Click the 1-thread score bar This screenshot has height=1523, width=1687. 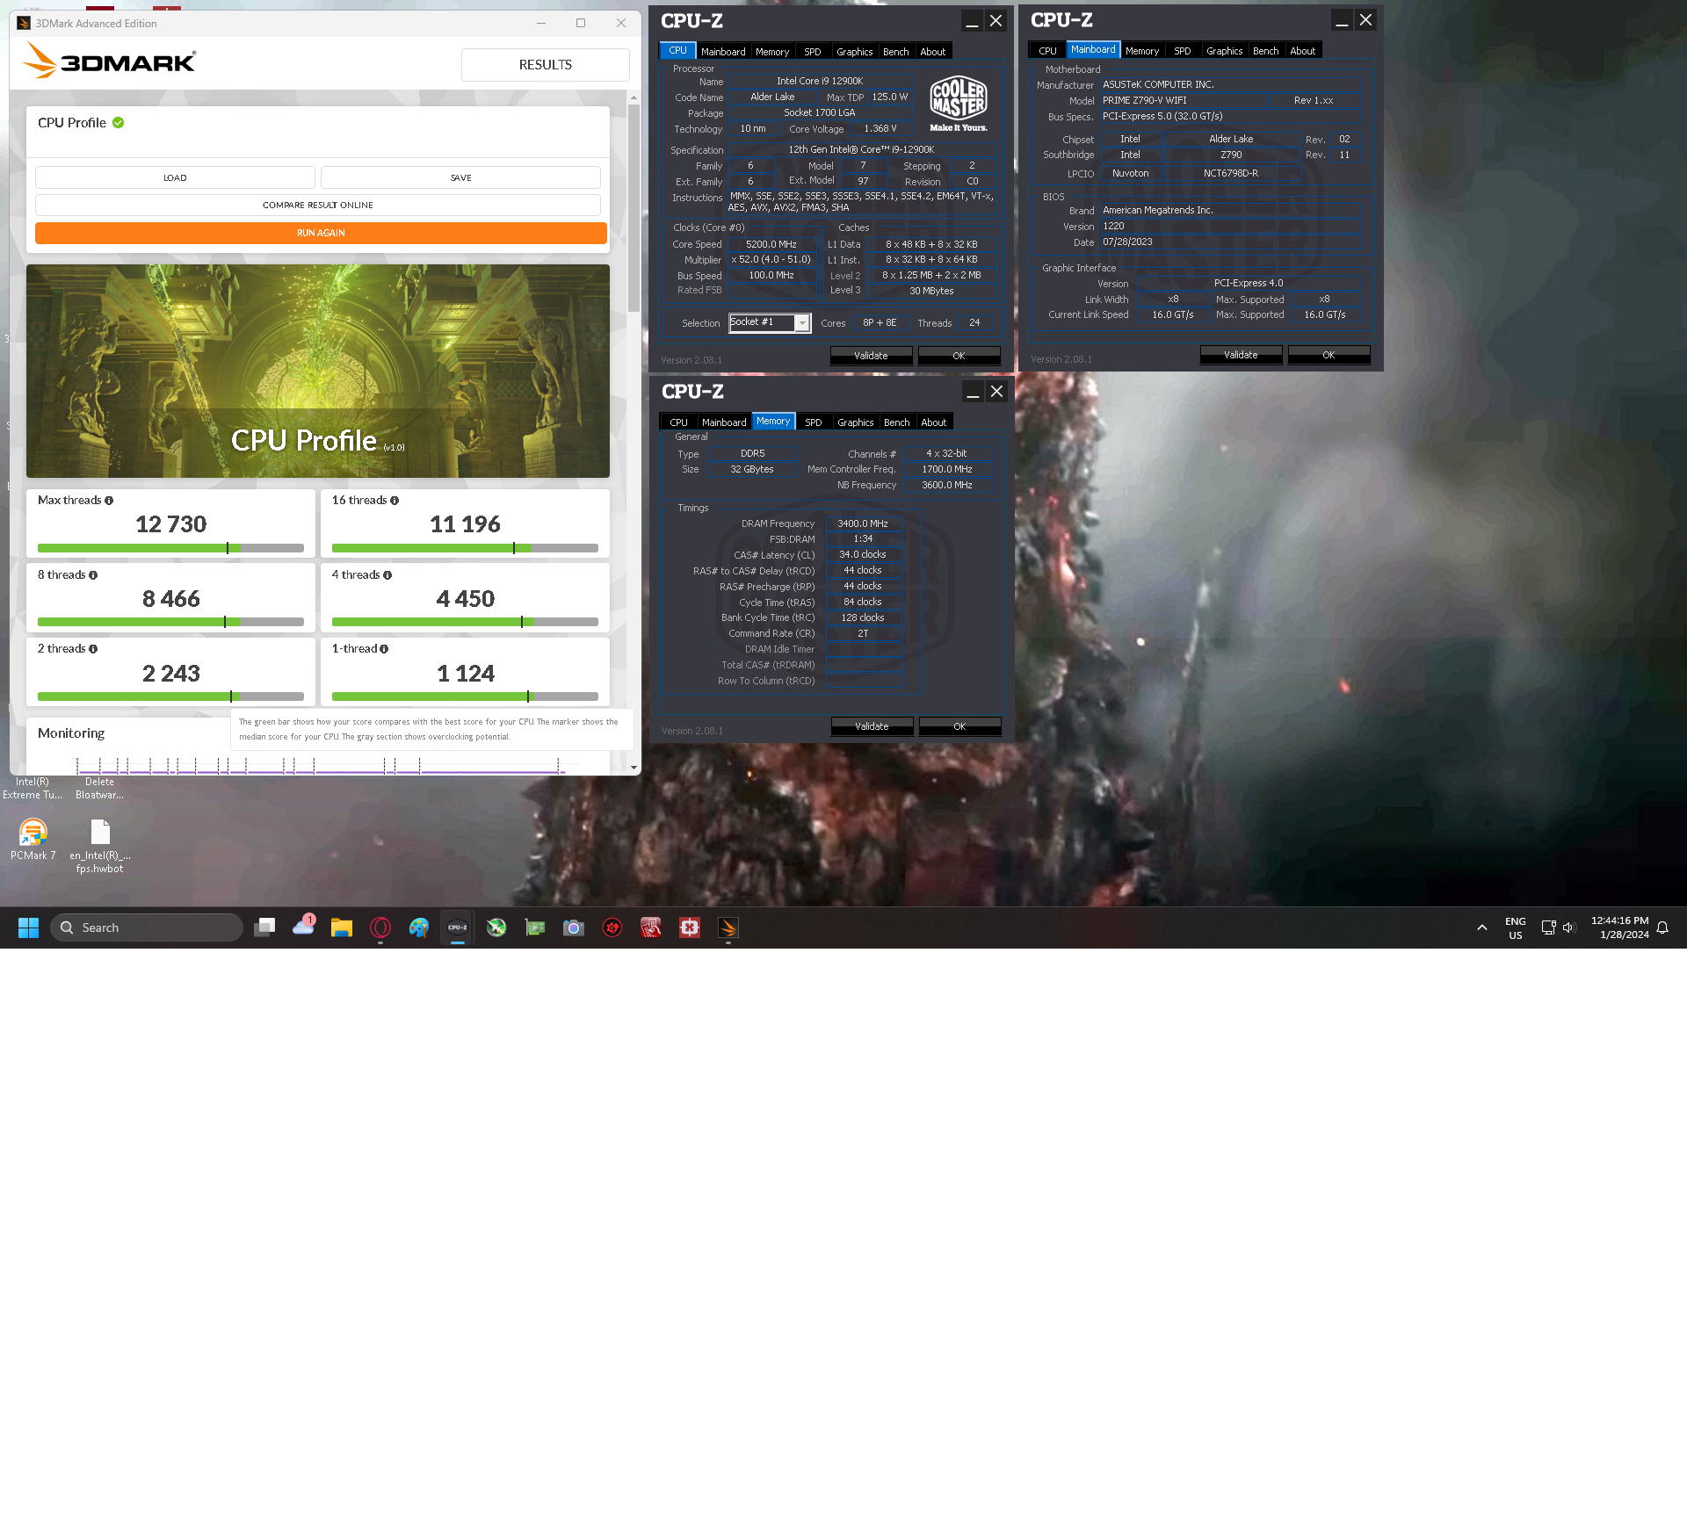(x=465, y=697)
